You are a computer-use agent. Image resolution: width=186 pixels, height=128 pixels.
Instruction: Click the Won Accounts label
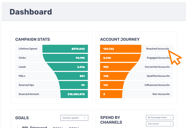coord(161,94)
